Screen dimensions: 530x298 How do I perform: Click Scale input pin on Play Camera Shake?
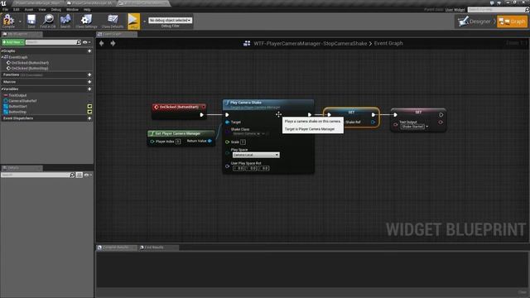227,142
